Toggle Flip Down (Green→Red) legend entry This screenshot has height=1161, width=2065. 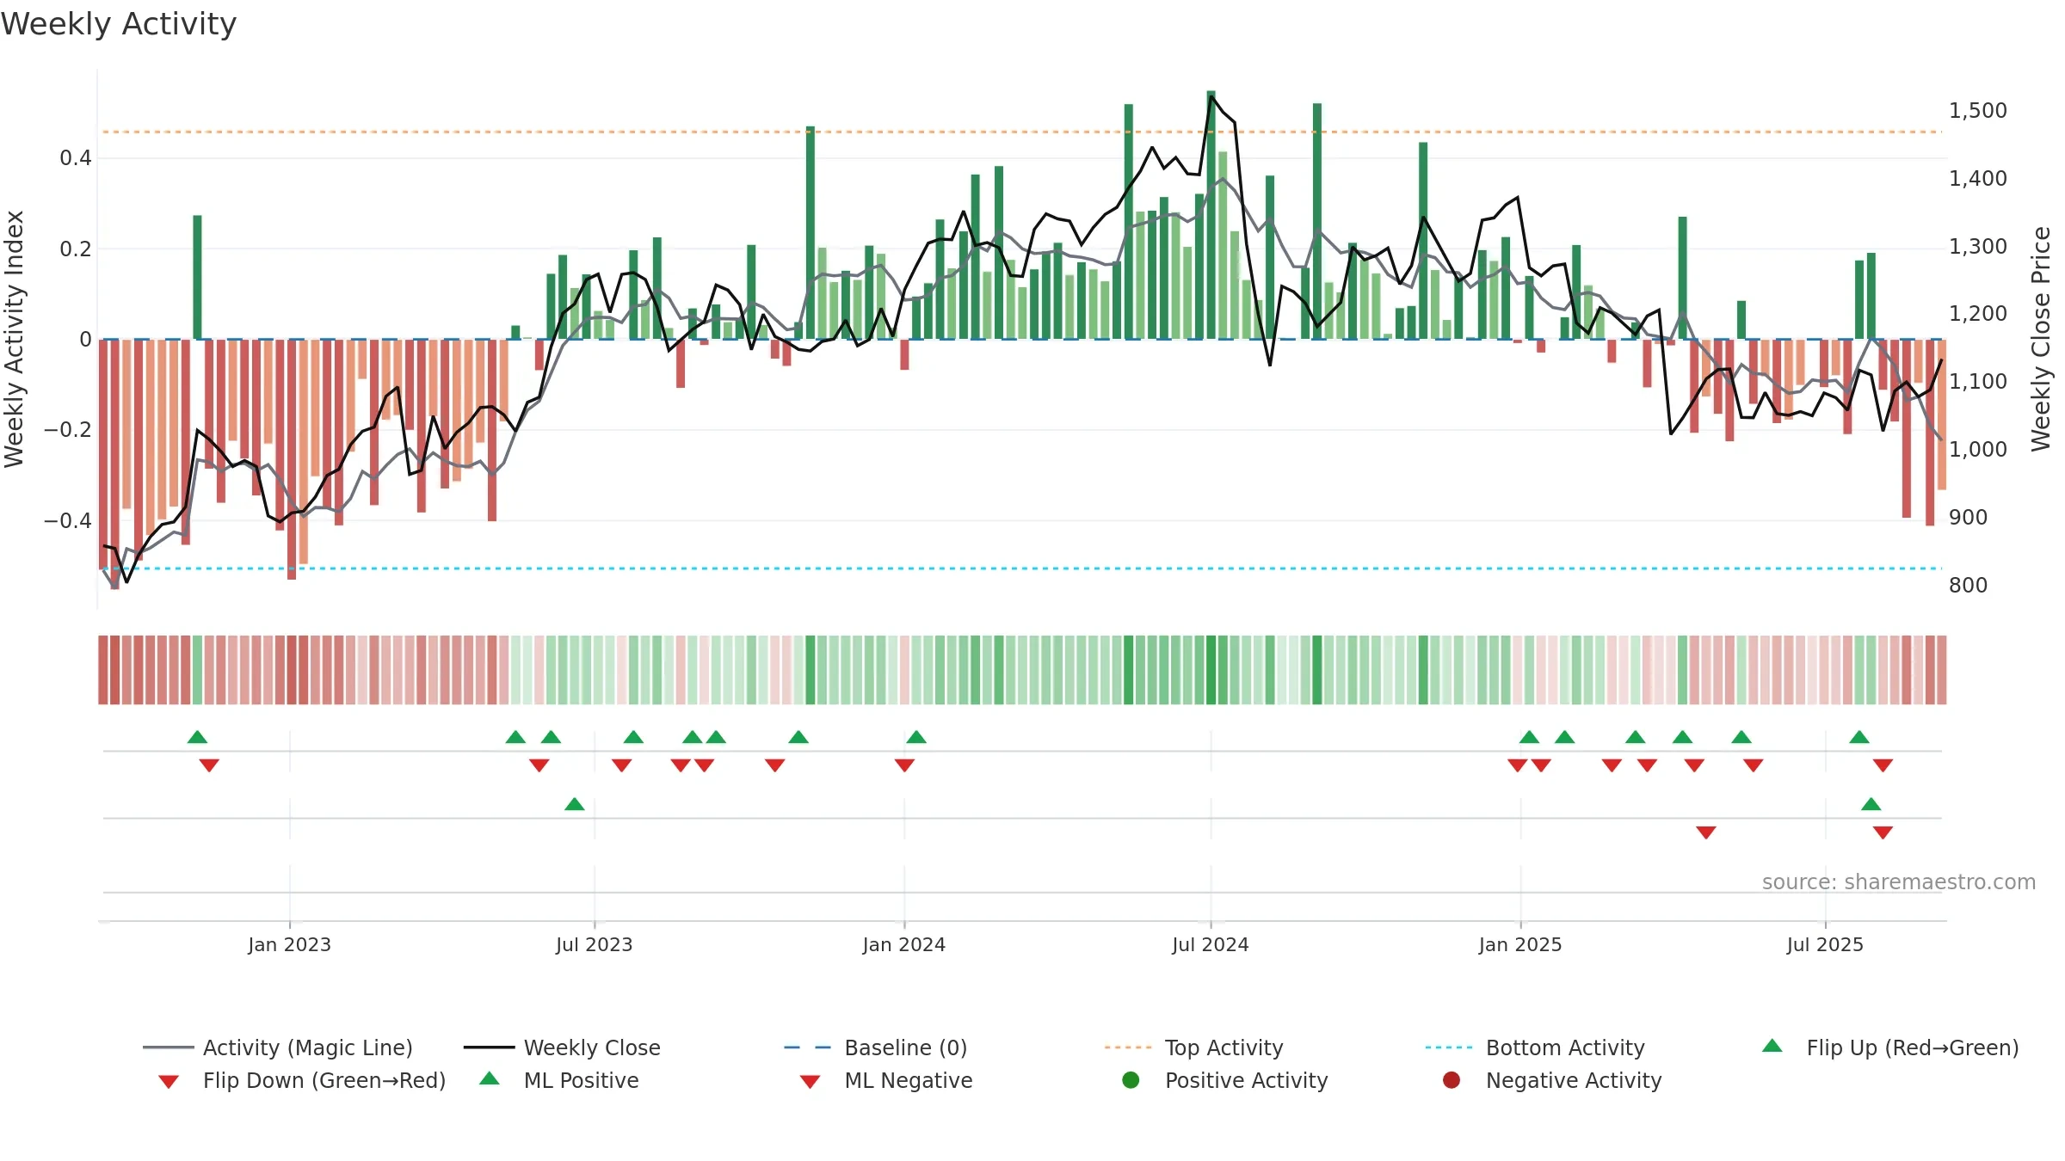tap(301, 1080)
